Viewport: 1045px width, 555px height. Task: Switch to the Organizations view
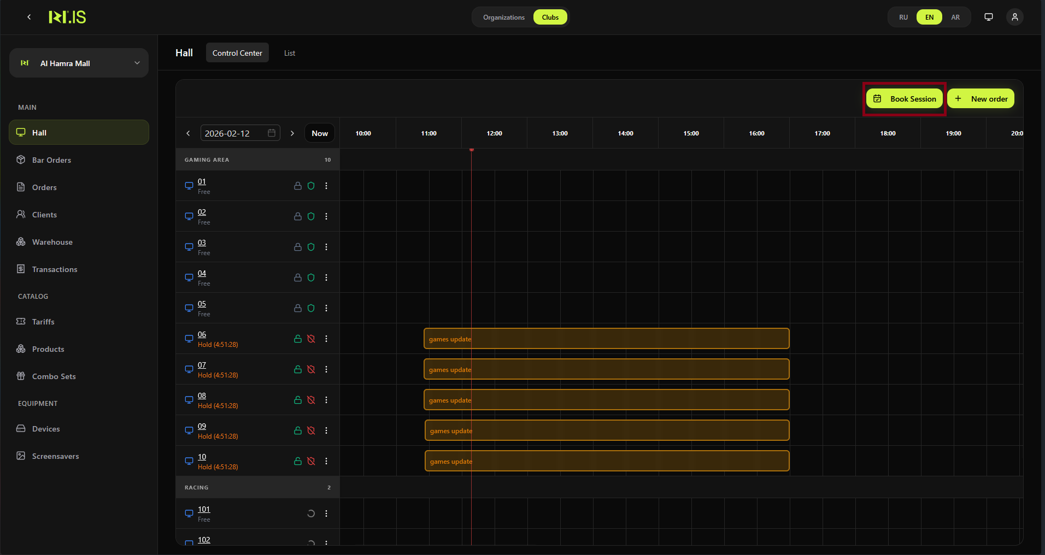503,17
